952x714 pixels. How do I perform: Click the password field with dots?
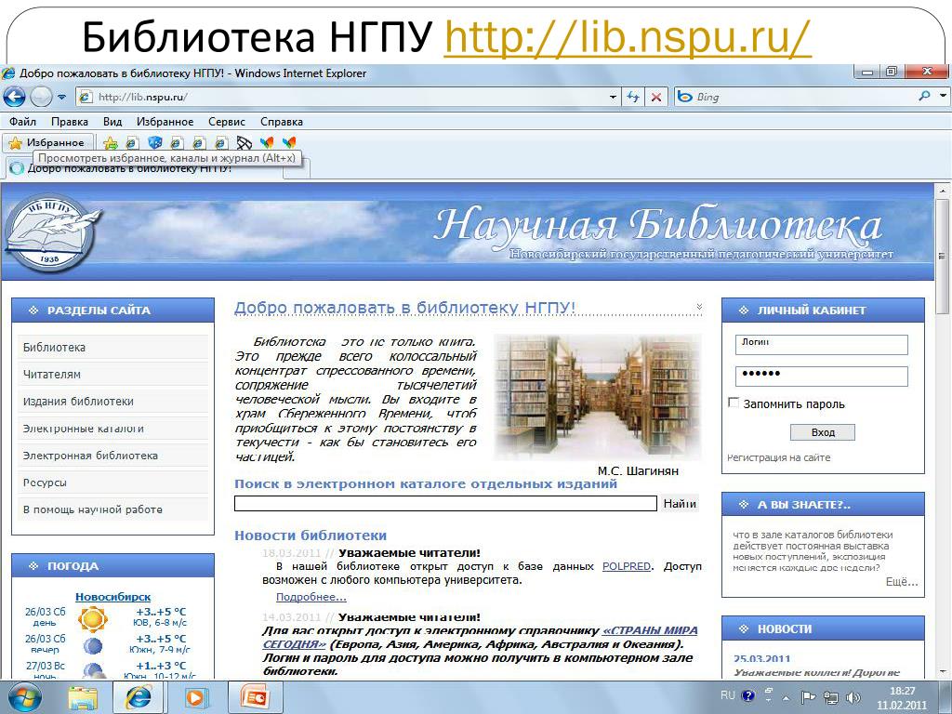[x=822, y=377]
